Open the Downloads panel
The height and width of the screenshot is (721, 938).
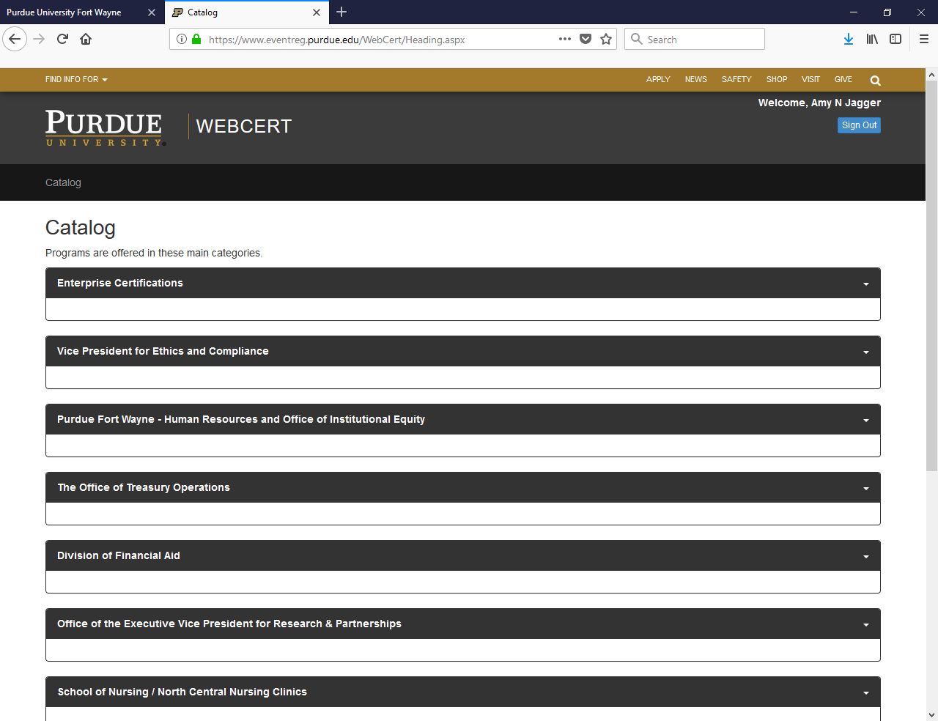tap(849, 39)
